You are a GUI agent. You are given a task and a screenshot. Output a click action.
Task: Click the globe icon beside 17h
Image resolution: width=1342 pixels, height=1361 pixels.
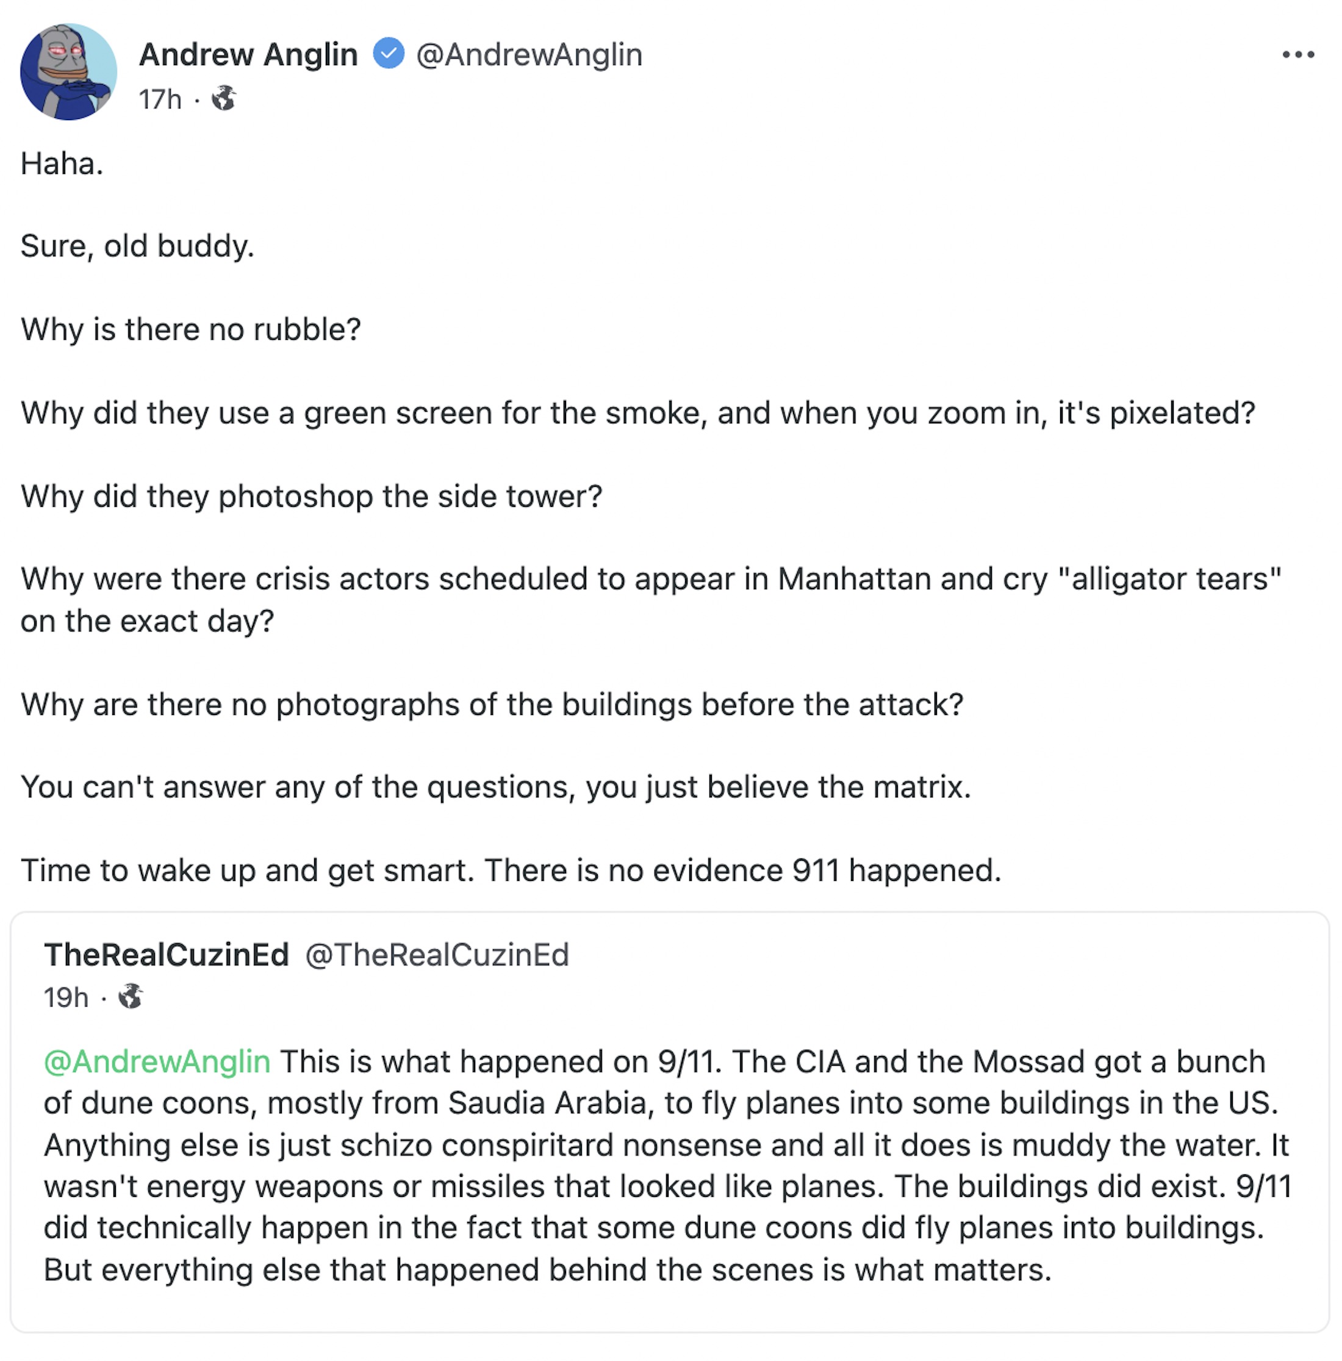pos(224,99)
